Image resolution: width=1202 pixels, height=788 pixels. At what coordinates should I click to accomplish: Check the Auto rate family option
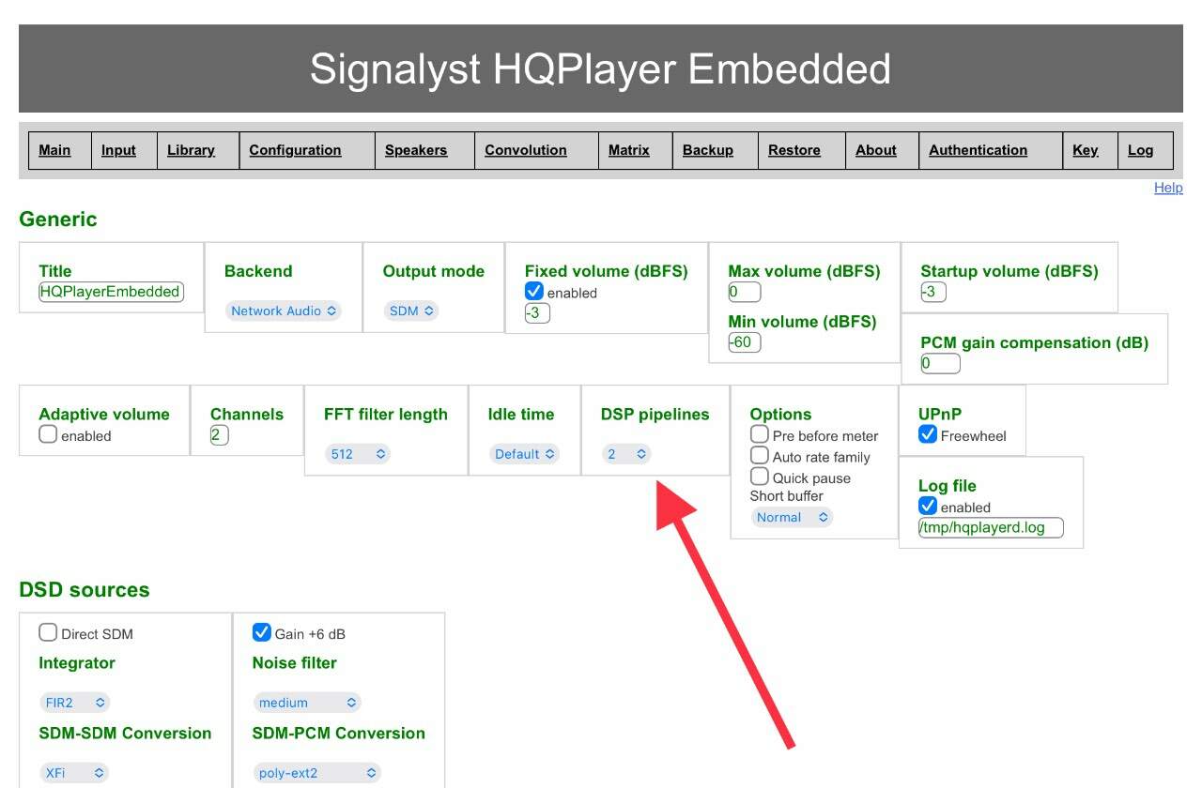[x=760, y=455]
